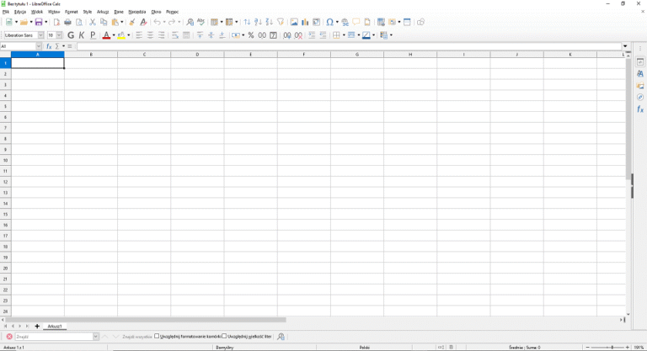Select the Arkusz1 sheet tab
The height and width of the screenshot is (351, 647).
[55, 327]
